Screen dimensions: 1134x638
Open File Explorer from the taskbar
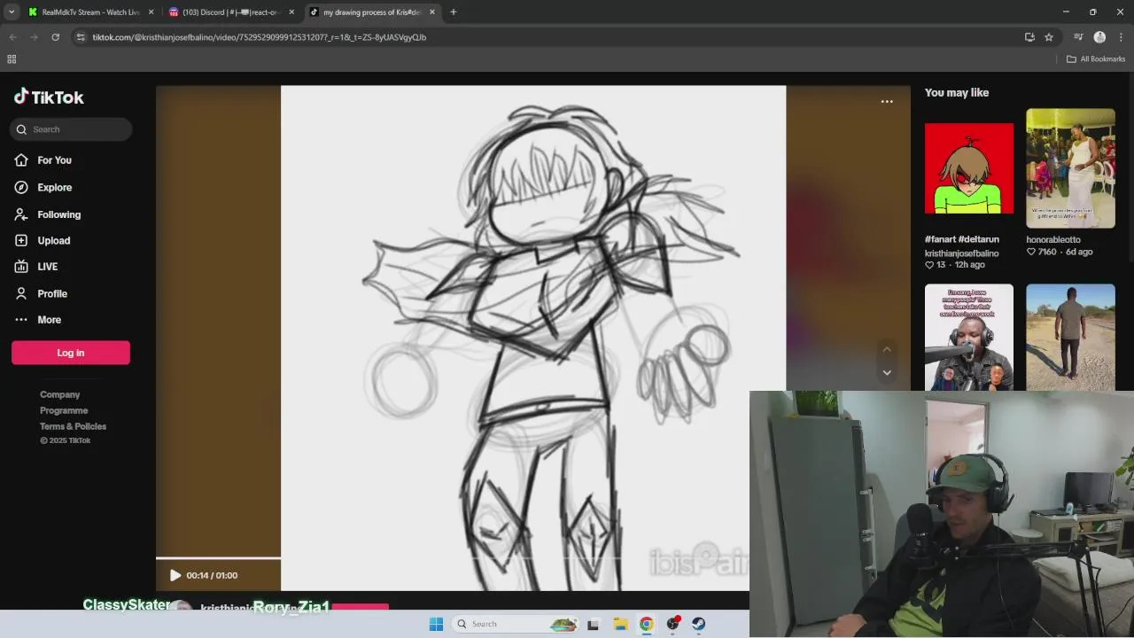(x=620, y=624)
